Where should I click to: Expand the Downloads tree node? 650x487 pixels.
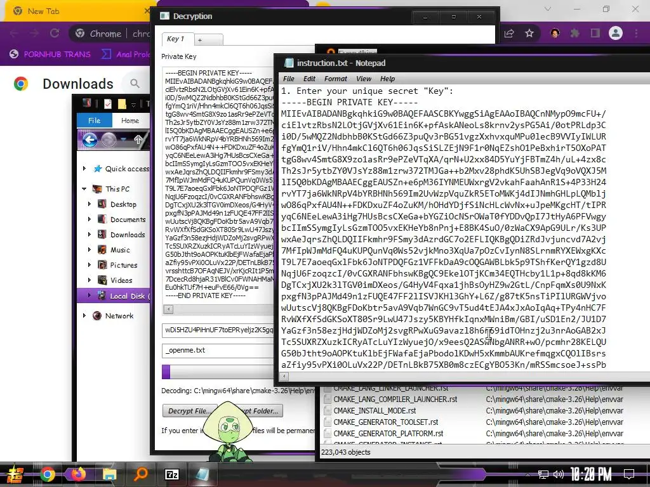pos(90,235)
